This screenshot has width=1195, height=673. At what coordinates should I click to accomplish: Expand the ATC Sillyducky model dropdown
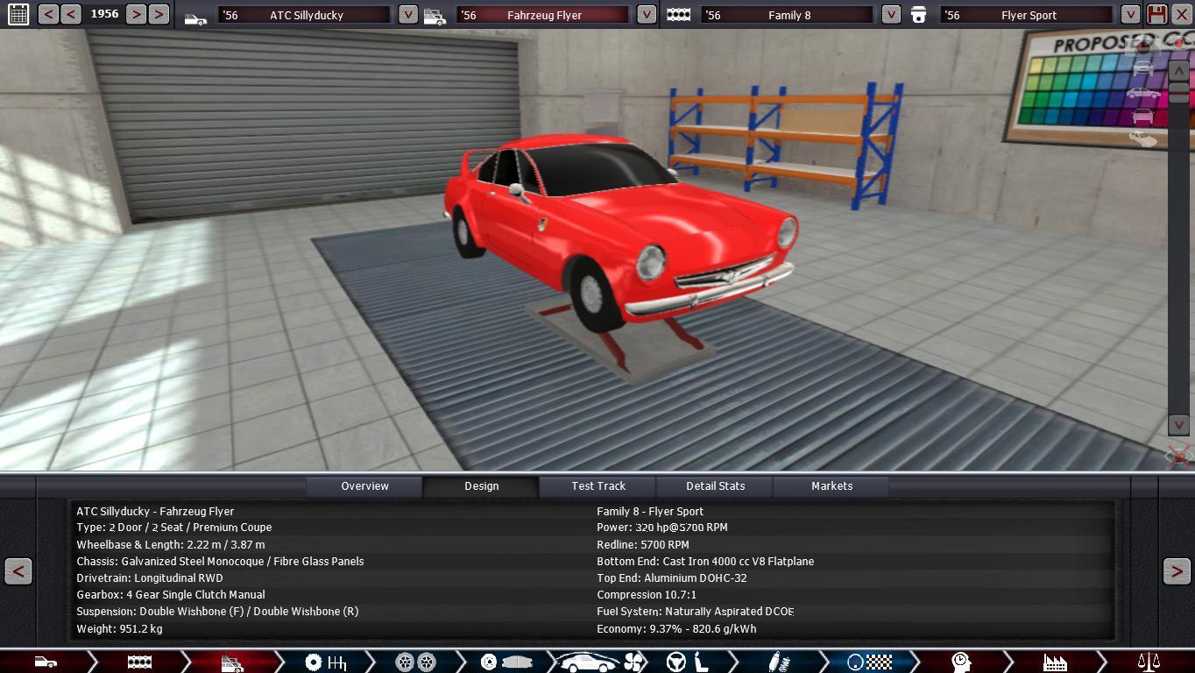pos(407,15)
